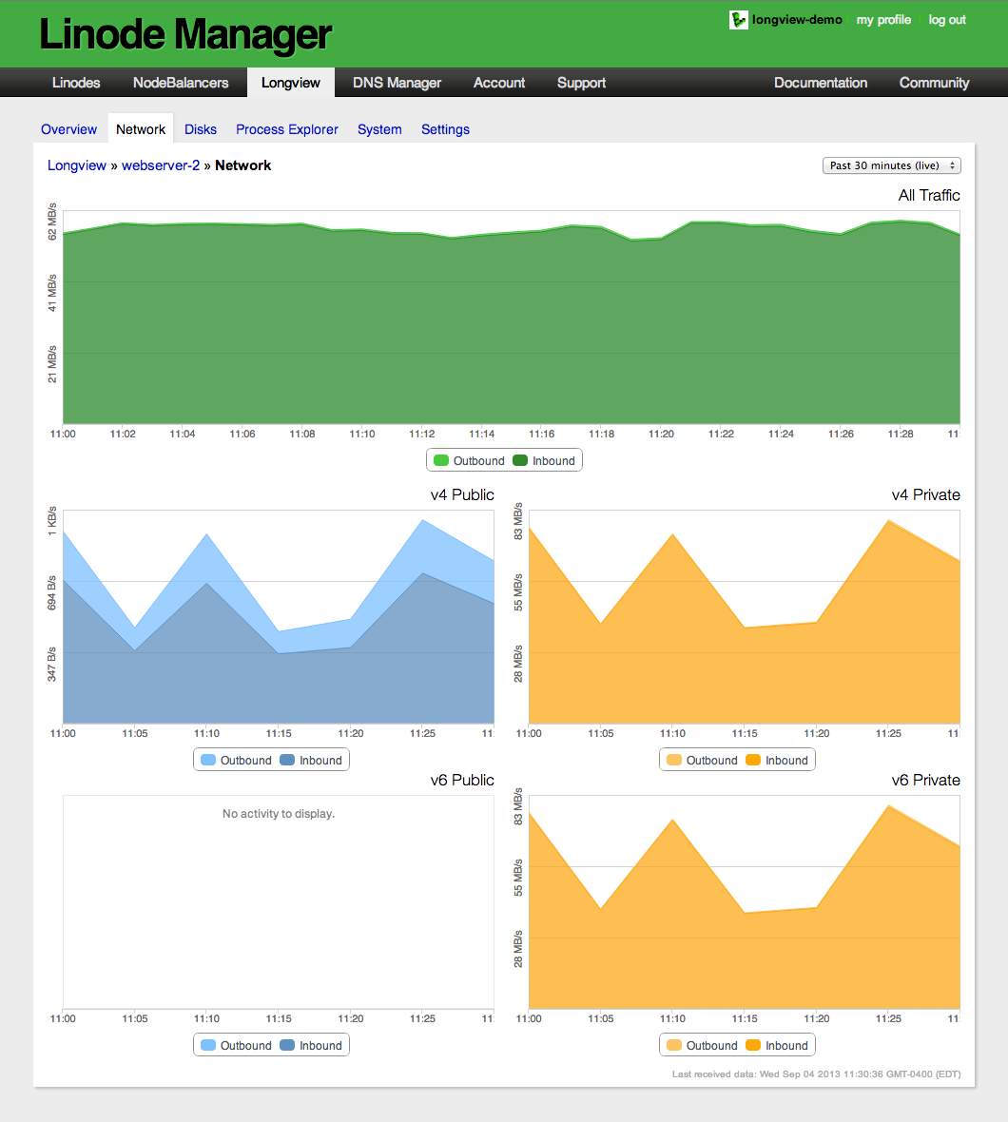Open my profile link
Viewport: 1008px width, 1122px height.
pyautogui.click(x=883, y=20)
